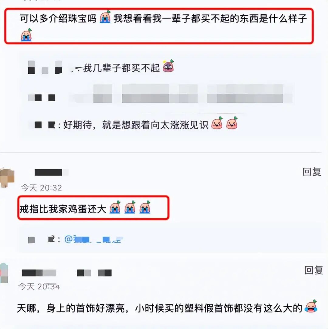
Task: Select the reply 我几辈子都买不起
Action: tap(121, 68)
